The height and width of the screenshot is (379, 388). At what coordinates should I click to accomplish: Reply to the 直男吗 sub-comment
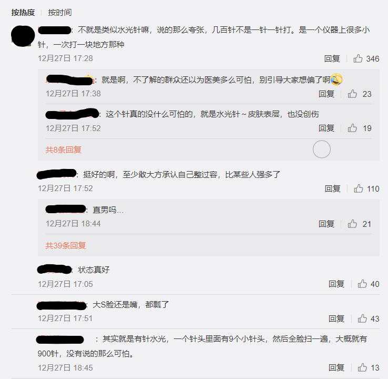326,224
